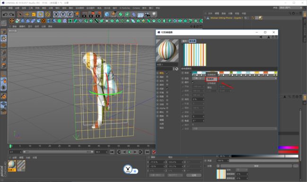Open the gradient type dropdown in material editor
Screen dimensions: 307x182
tap(234, 79)
